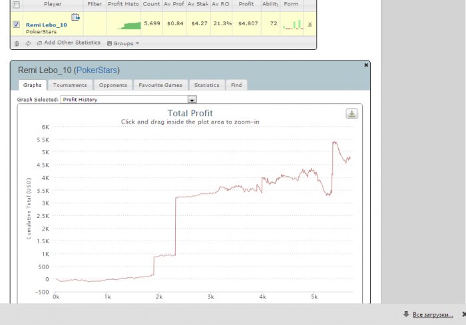Click the green profit history mini chart
466x325 pixels.
[x=129, y=26]
